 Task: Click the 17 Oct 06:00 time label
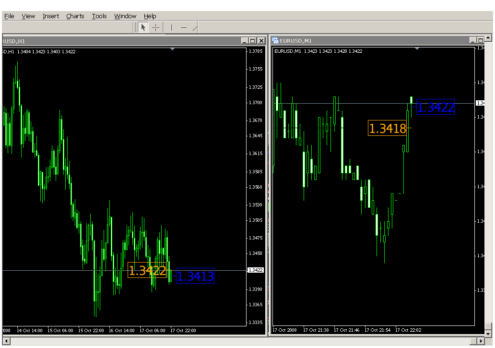click(x=152, y=331)
